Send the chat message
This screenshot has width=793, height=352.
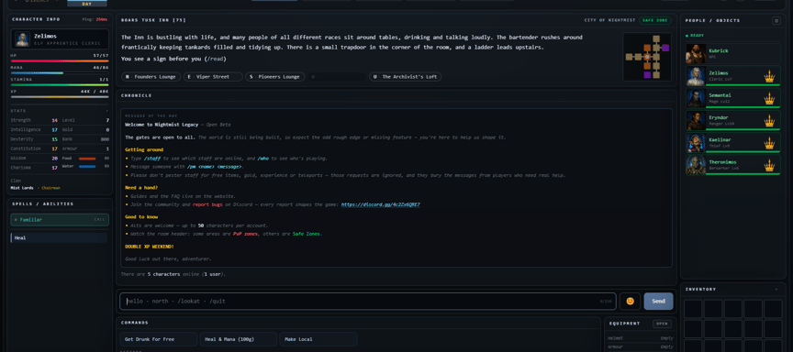point(658,301)
